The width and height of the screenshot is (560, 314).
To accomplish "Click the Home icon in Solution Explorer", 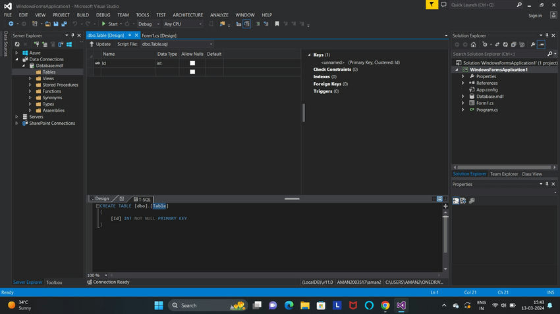I will 473,45.
